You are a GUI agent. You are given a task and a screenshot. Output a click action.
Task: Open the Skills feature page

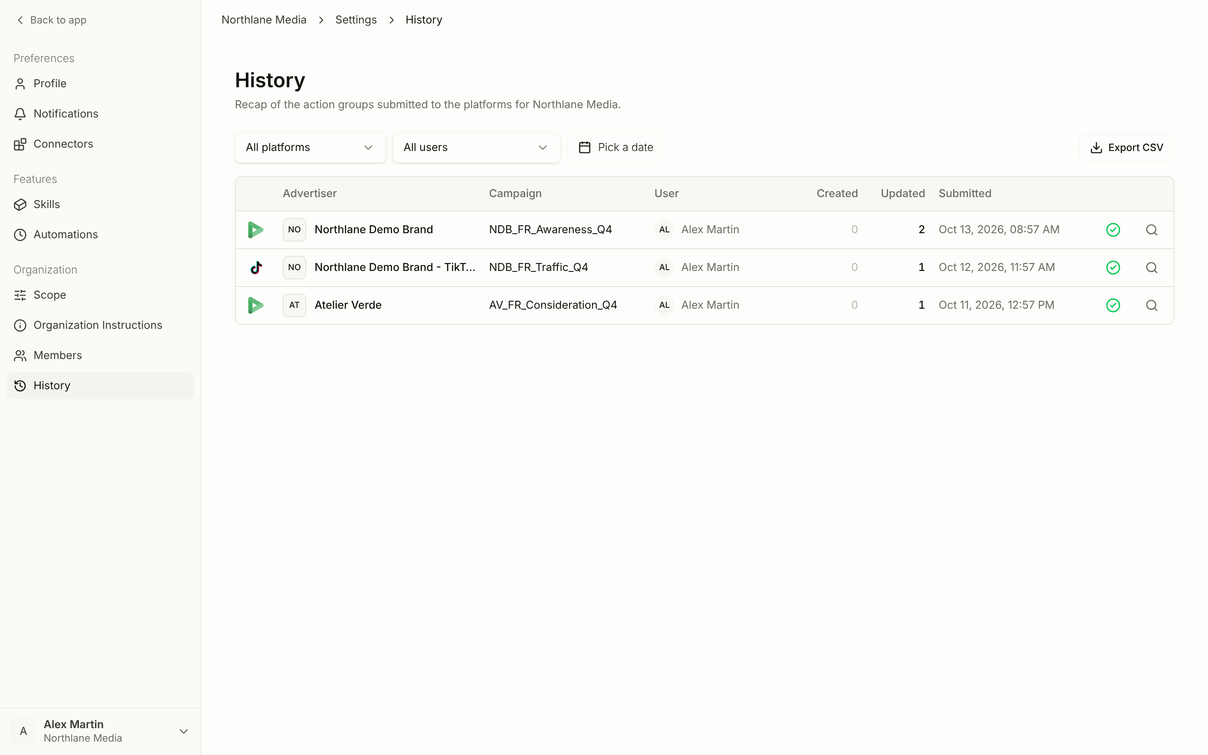point(100,204)
